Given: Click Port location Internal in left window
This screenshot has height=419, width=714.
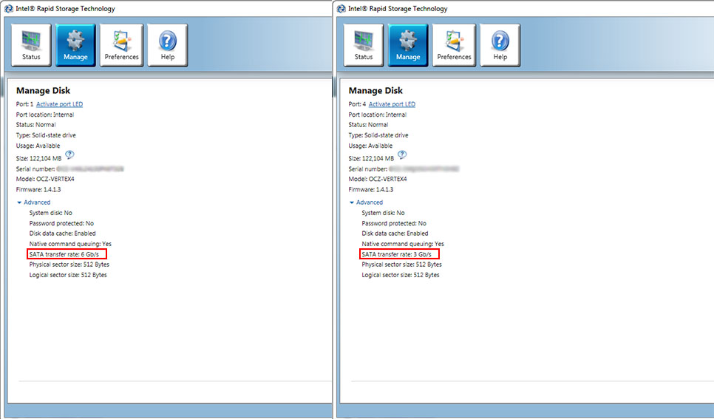Looking at the screenshot, I should point(45,115).
